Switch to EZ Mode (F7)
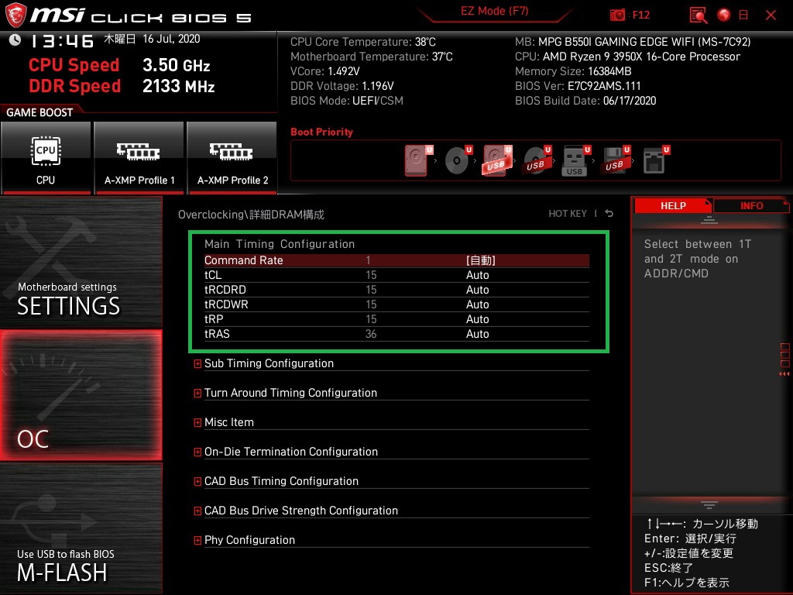Screen dimensions: 793x595 click(x=494, y=11)
